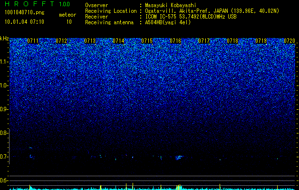The width and height of the screenshot is (299, 190).
Task: Click the Receiving Location value text
Action: 213,11
